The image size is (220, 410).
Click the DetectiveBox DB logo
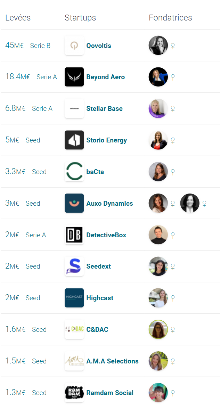coord(74,235)
